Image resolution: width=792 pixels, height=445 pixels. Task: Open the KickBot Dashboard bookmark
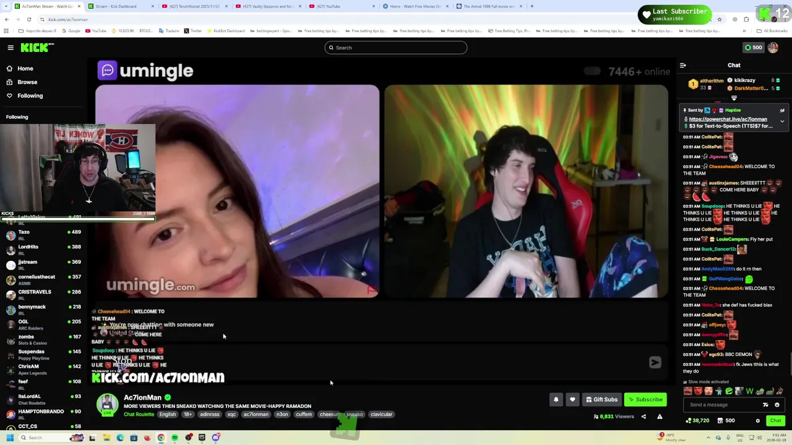pyautogui.click(x=227, y=31)
